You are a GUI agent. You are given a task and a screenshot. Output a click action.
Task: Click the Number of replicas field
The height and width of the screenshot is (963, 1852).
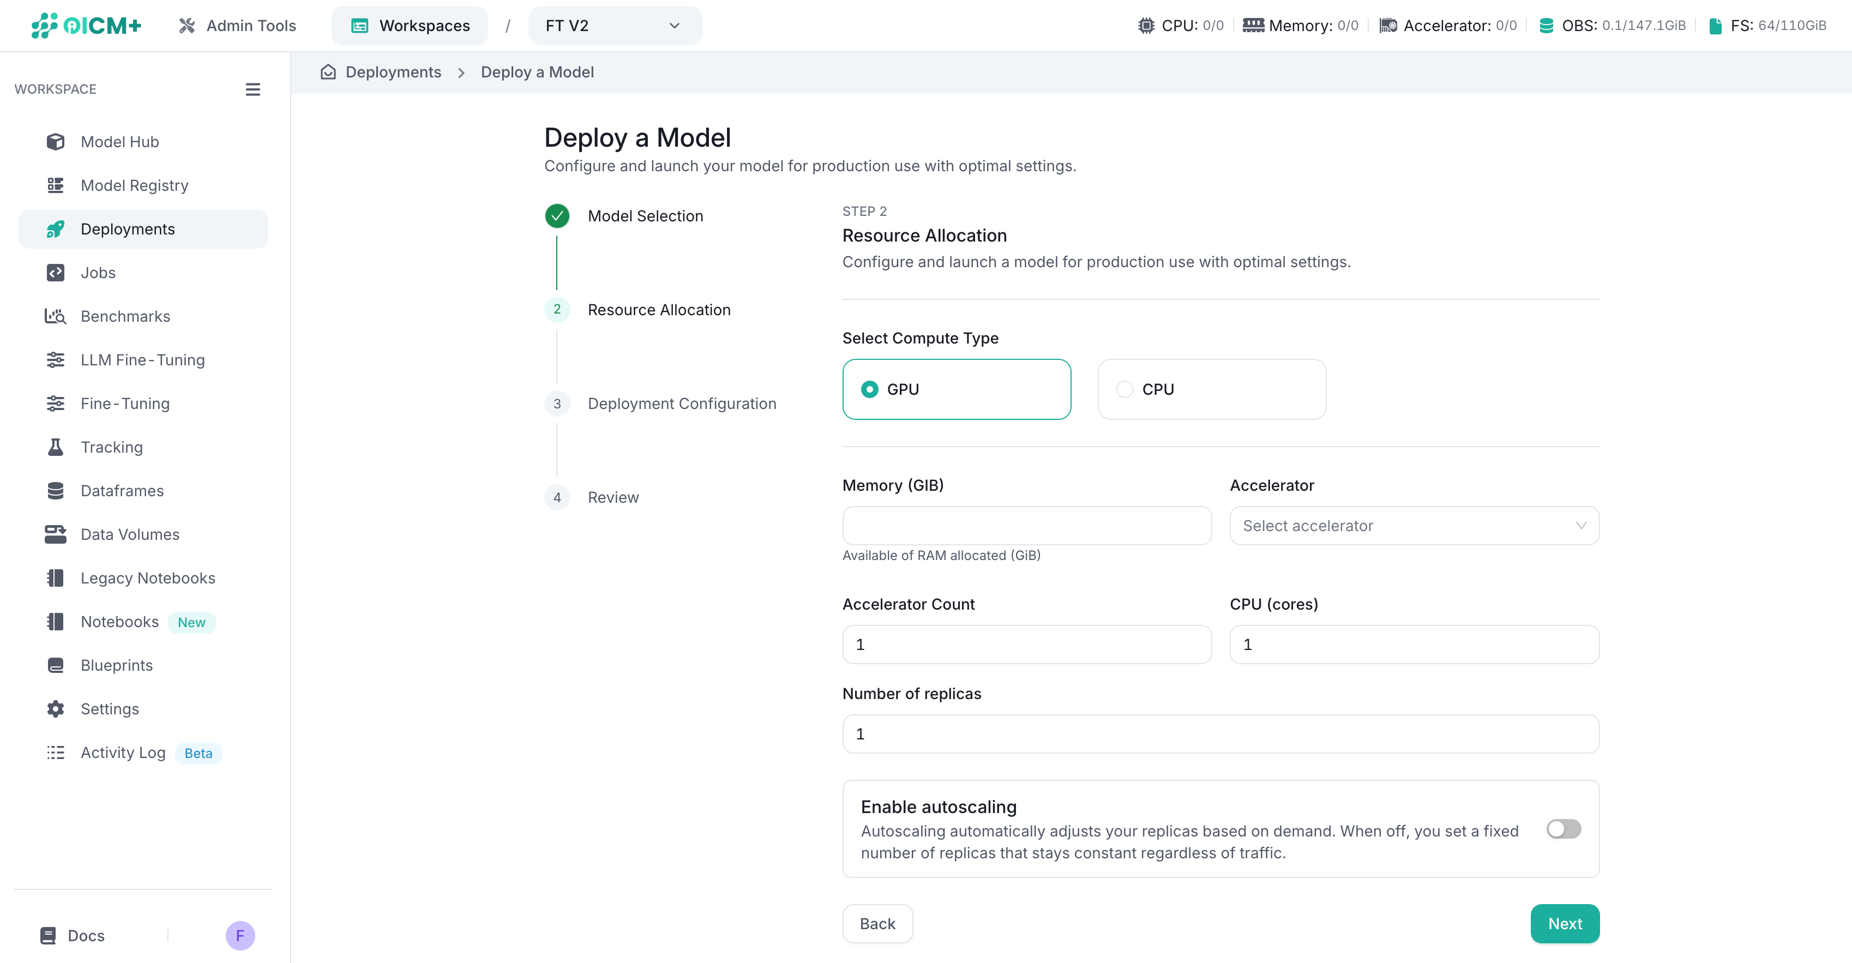click(x=1221, y=734)
